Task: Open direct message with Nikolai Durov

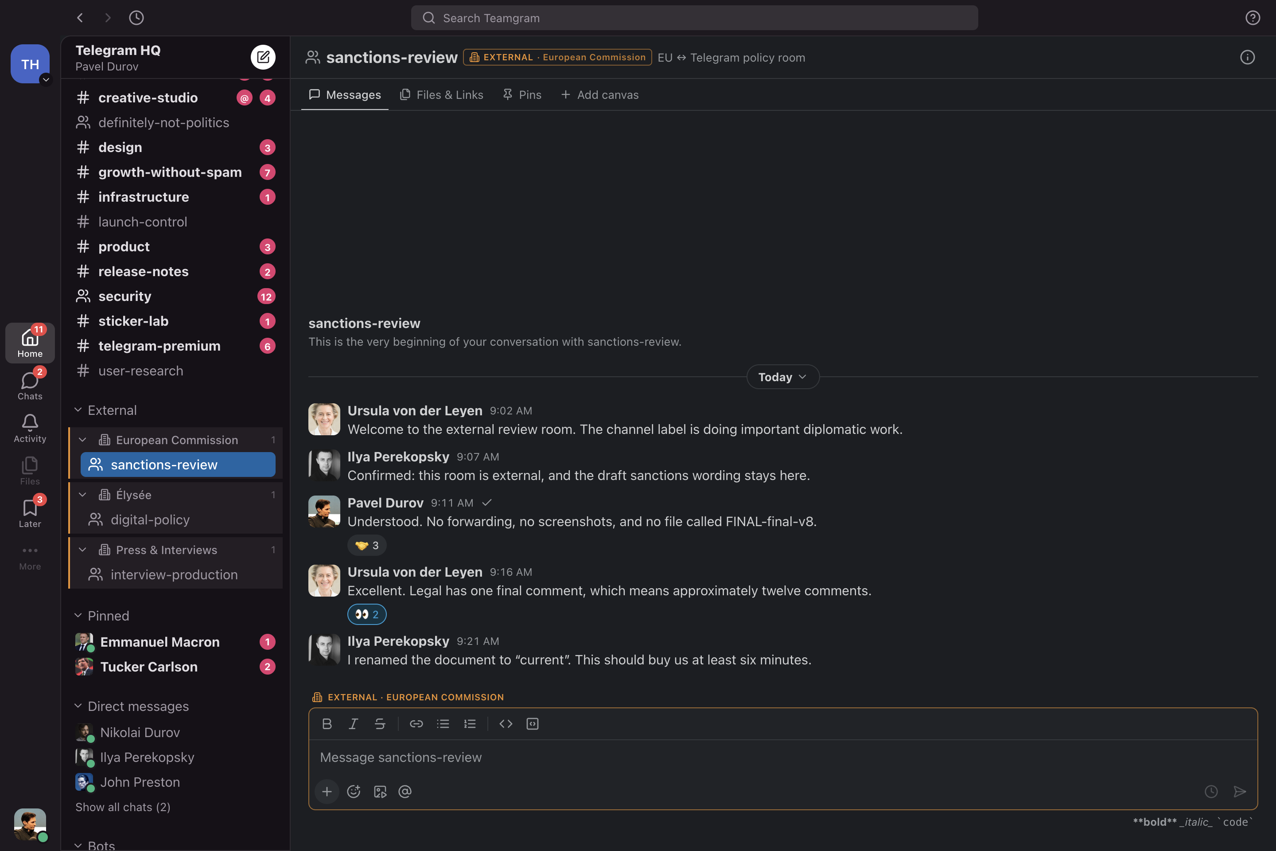Action: 176,732
